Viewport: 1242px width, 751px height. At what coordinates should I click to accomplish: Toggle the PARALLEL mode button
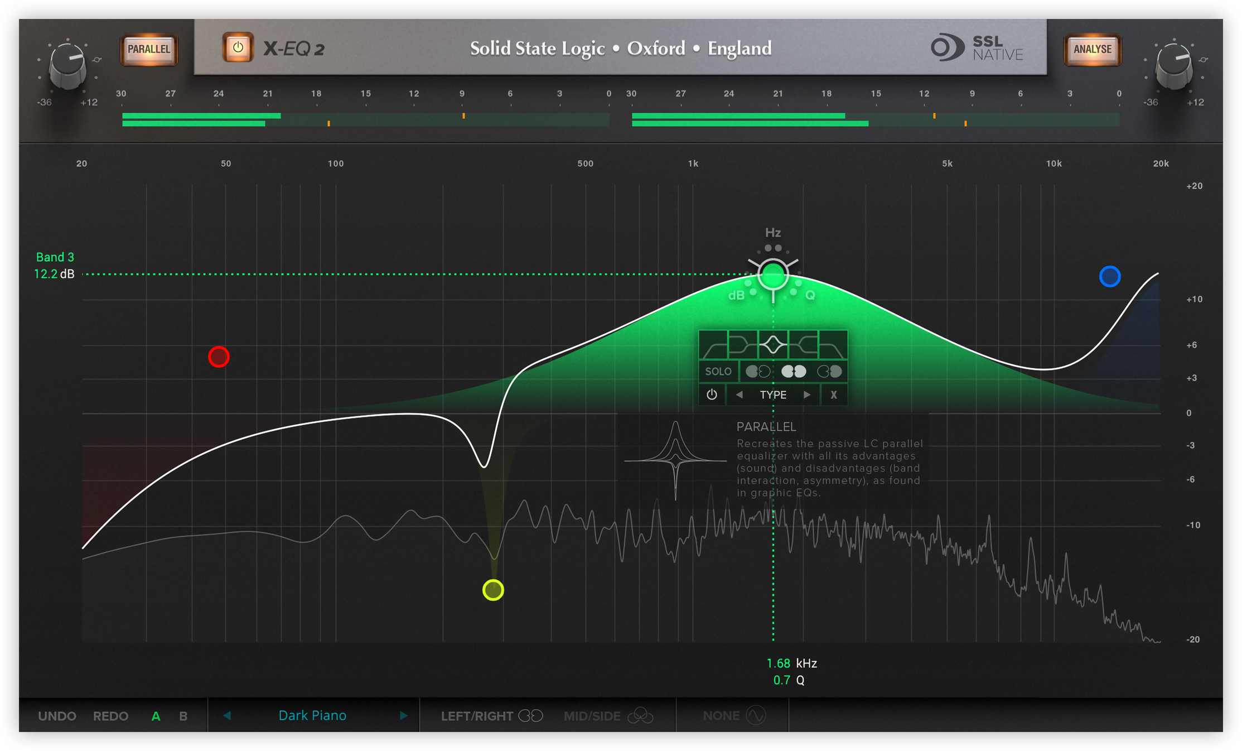point(148,50)
